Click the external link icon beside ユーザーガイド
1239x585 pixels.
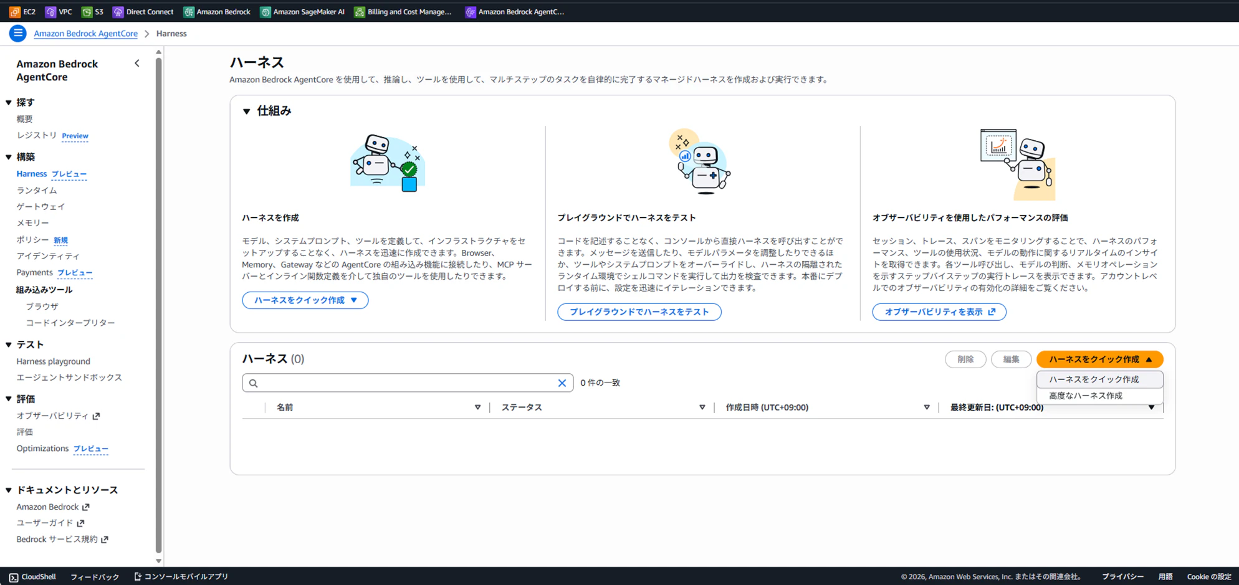point(80,523)
